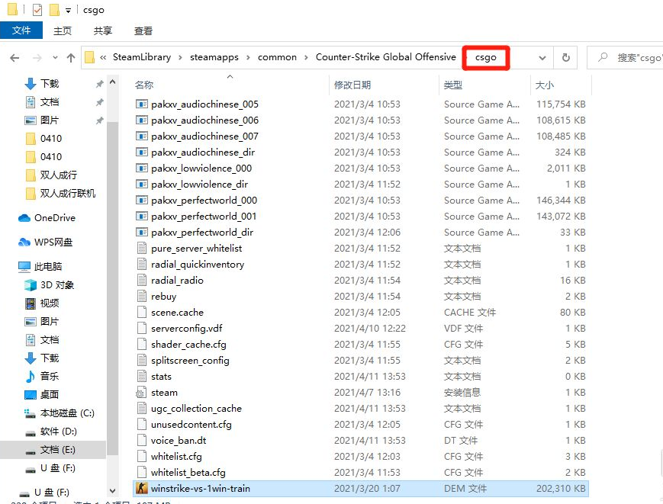
Task: Expand the breadcrumb chevron after steamapps
Action: pos(248,57)
